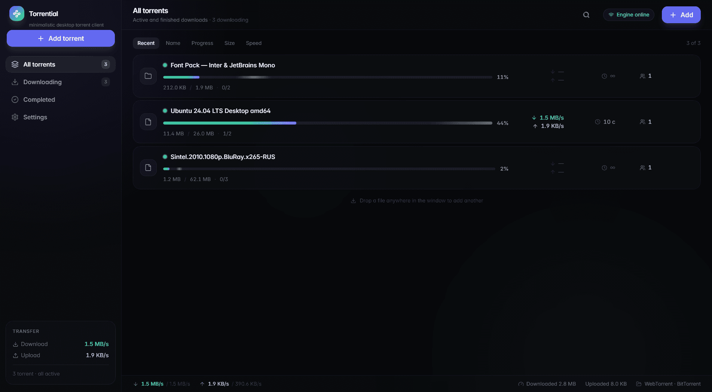Click the Engine online status pill
Screen dimensions: 712x392
pos(629,15)
